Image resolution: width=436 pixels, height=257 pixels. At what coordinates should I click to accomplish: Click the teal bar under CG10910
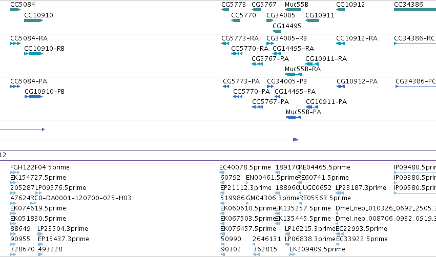pos(34,20)
